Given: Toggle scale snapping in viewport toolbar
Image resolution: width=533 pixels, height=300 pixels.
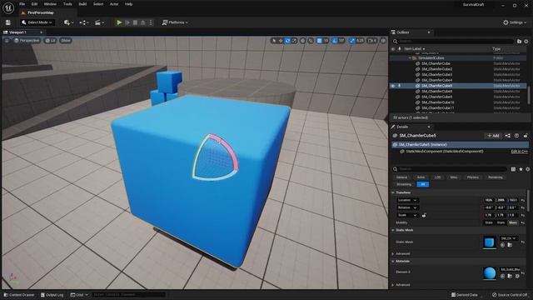Looking at the screenshot, I should pos(352,41).
